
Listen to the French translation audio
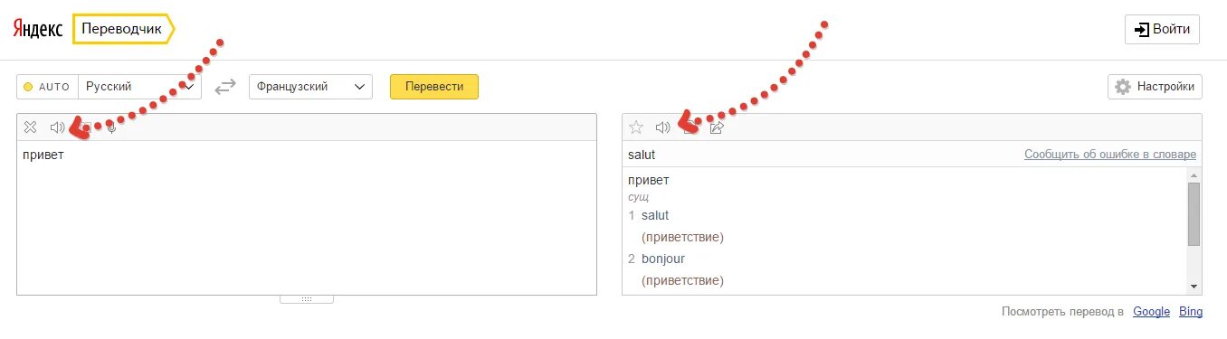[x=662, y=127]
